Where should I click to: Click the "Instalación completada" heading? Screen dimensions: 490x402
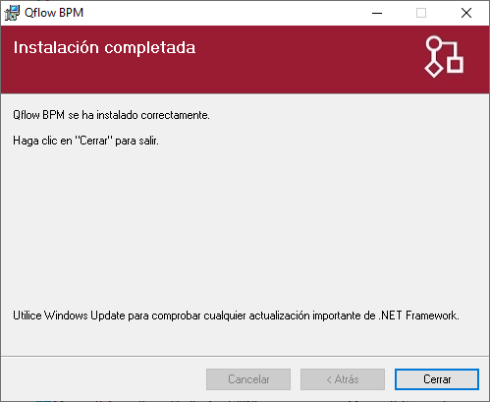[x=104, y=48]
